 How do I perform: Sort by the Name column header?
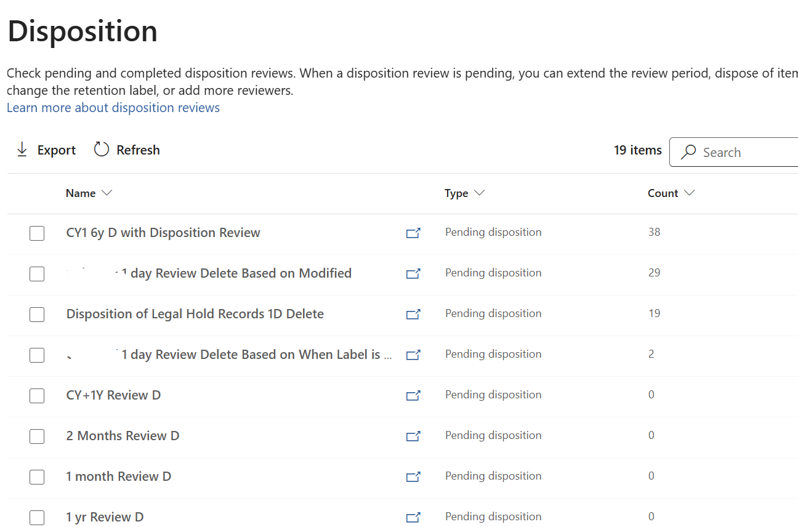coord(81,193)
